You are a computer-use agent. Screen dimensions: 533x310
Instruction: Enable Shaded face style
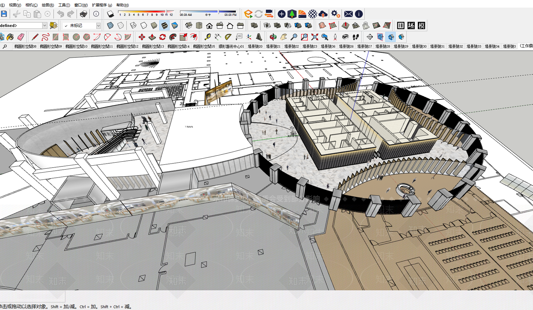[x=154, y=26]
